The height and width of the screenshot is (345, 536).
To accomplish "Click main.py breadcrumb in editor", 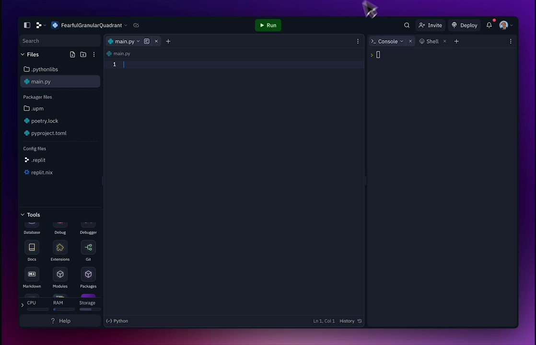I will click(118, 54).
